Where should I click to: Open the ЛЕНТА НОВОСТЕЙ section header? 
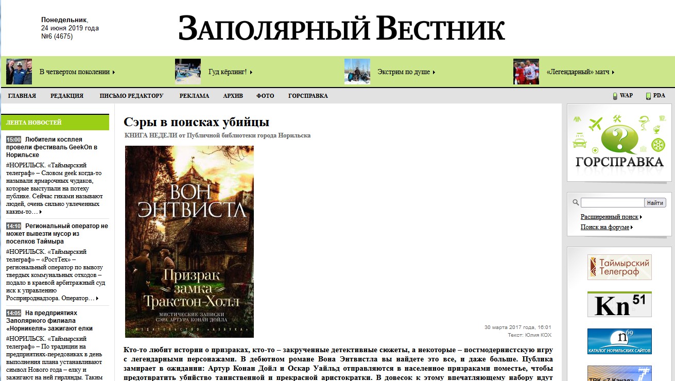pyautogui.click(x=55, y=123)
